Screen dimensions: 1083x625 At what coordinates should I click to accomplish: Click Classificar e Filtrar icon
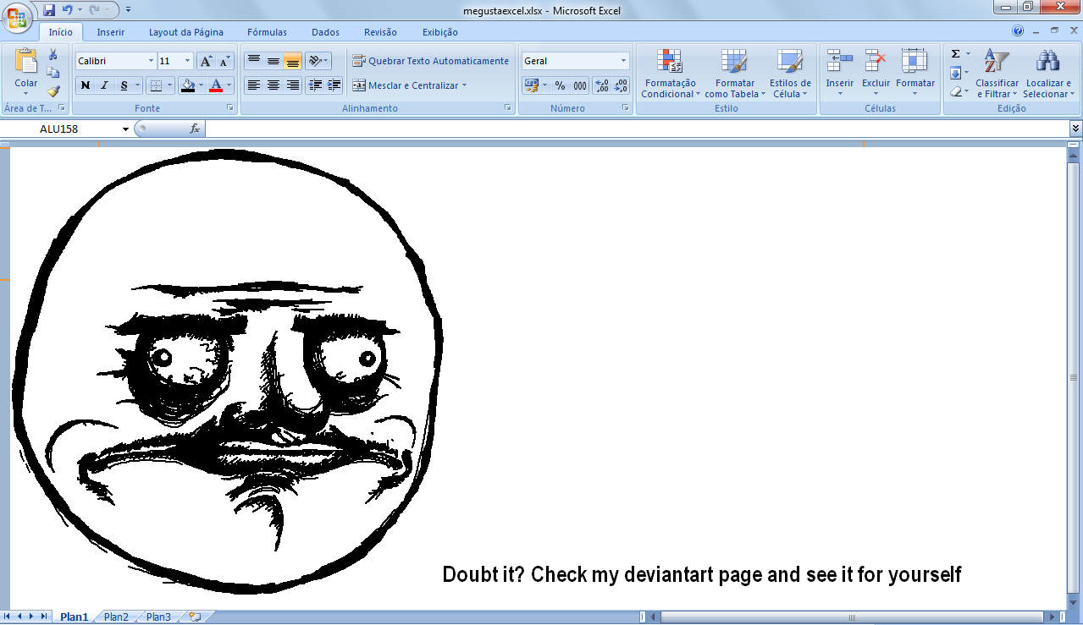pos(997,63)
